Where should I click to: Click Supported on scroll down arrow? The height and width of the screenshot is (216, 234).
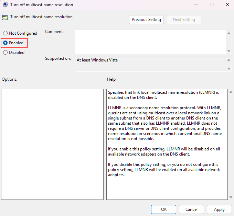(x=229, y=69)
